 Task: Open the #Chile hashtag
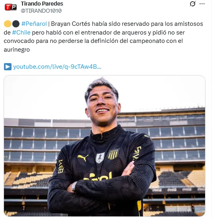point(21,33)
